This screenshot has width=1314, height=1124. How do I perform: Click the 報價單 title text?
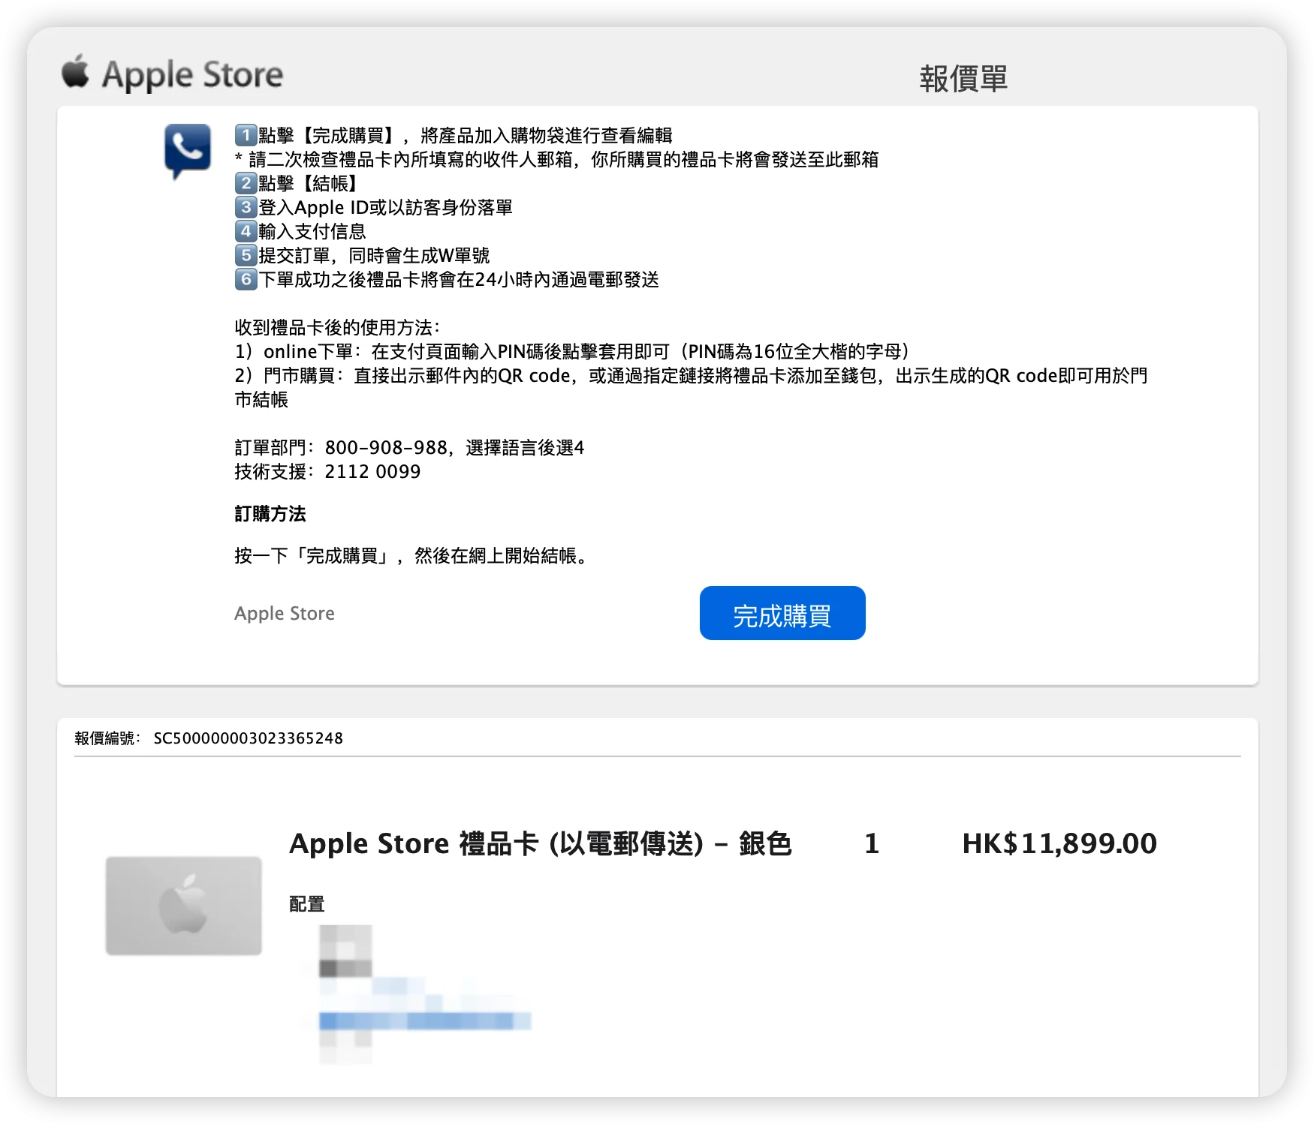tap(963, 78)
